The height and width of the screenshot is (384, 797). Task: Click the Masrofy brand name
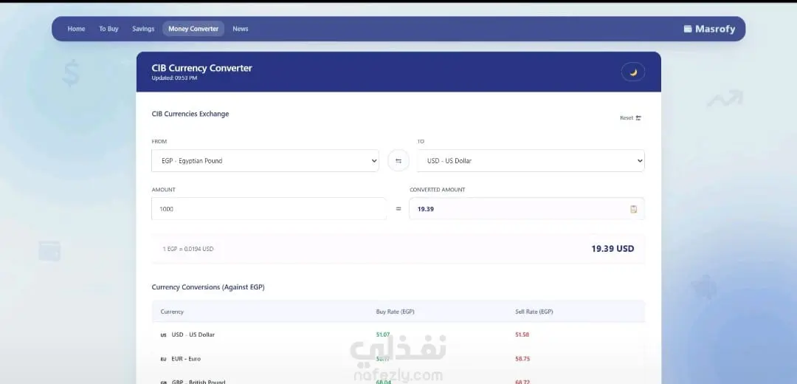tap(715, 29)
